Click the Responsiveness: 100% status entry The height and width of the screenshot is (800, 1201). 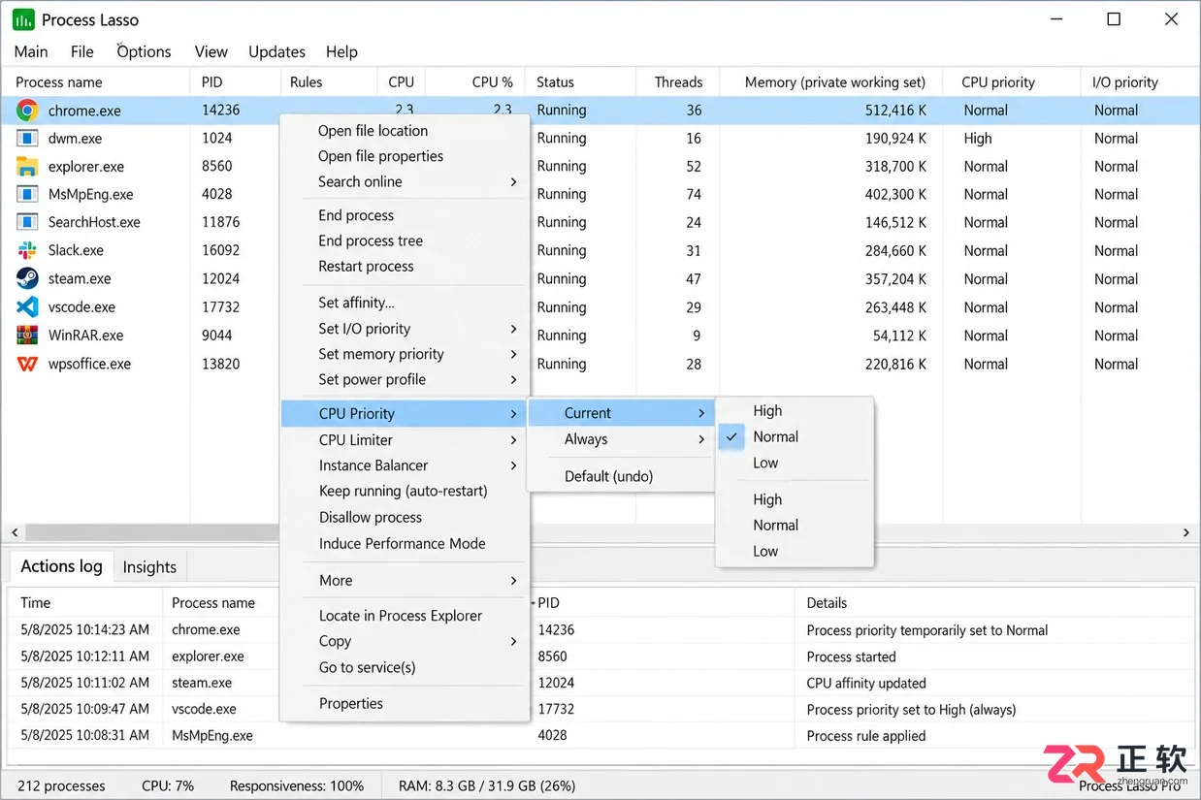point(297,785)
